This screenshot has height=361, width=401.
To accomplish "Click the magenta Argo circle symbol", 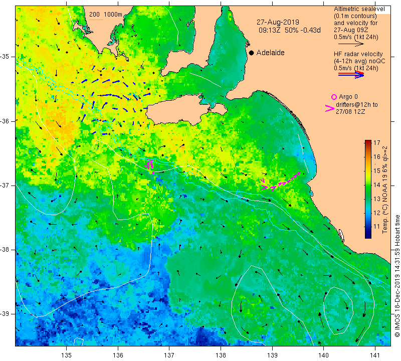I will (334, 97).
